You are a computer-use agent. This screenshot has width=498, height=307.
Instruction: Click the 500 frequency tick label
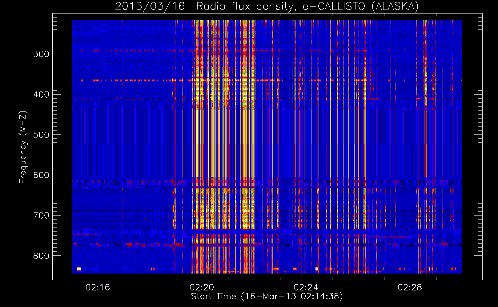(x=41, y=135)
